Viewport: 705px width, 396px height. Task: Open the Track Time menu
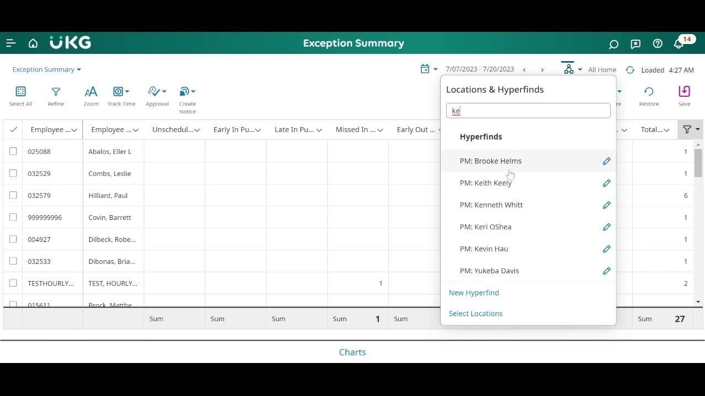[x=121, y=96]
